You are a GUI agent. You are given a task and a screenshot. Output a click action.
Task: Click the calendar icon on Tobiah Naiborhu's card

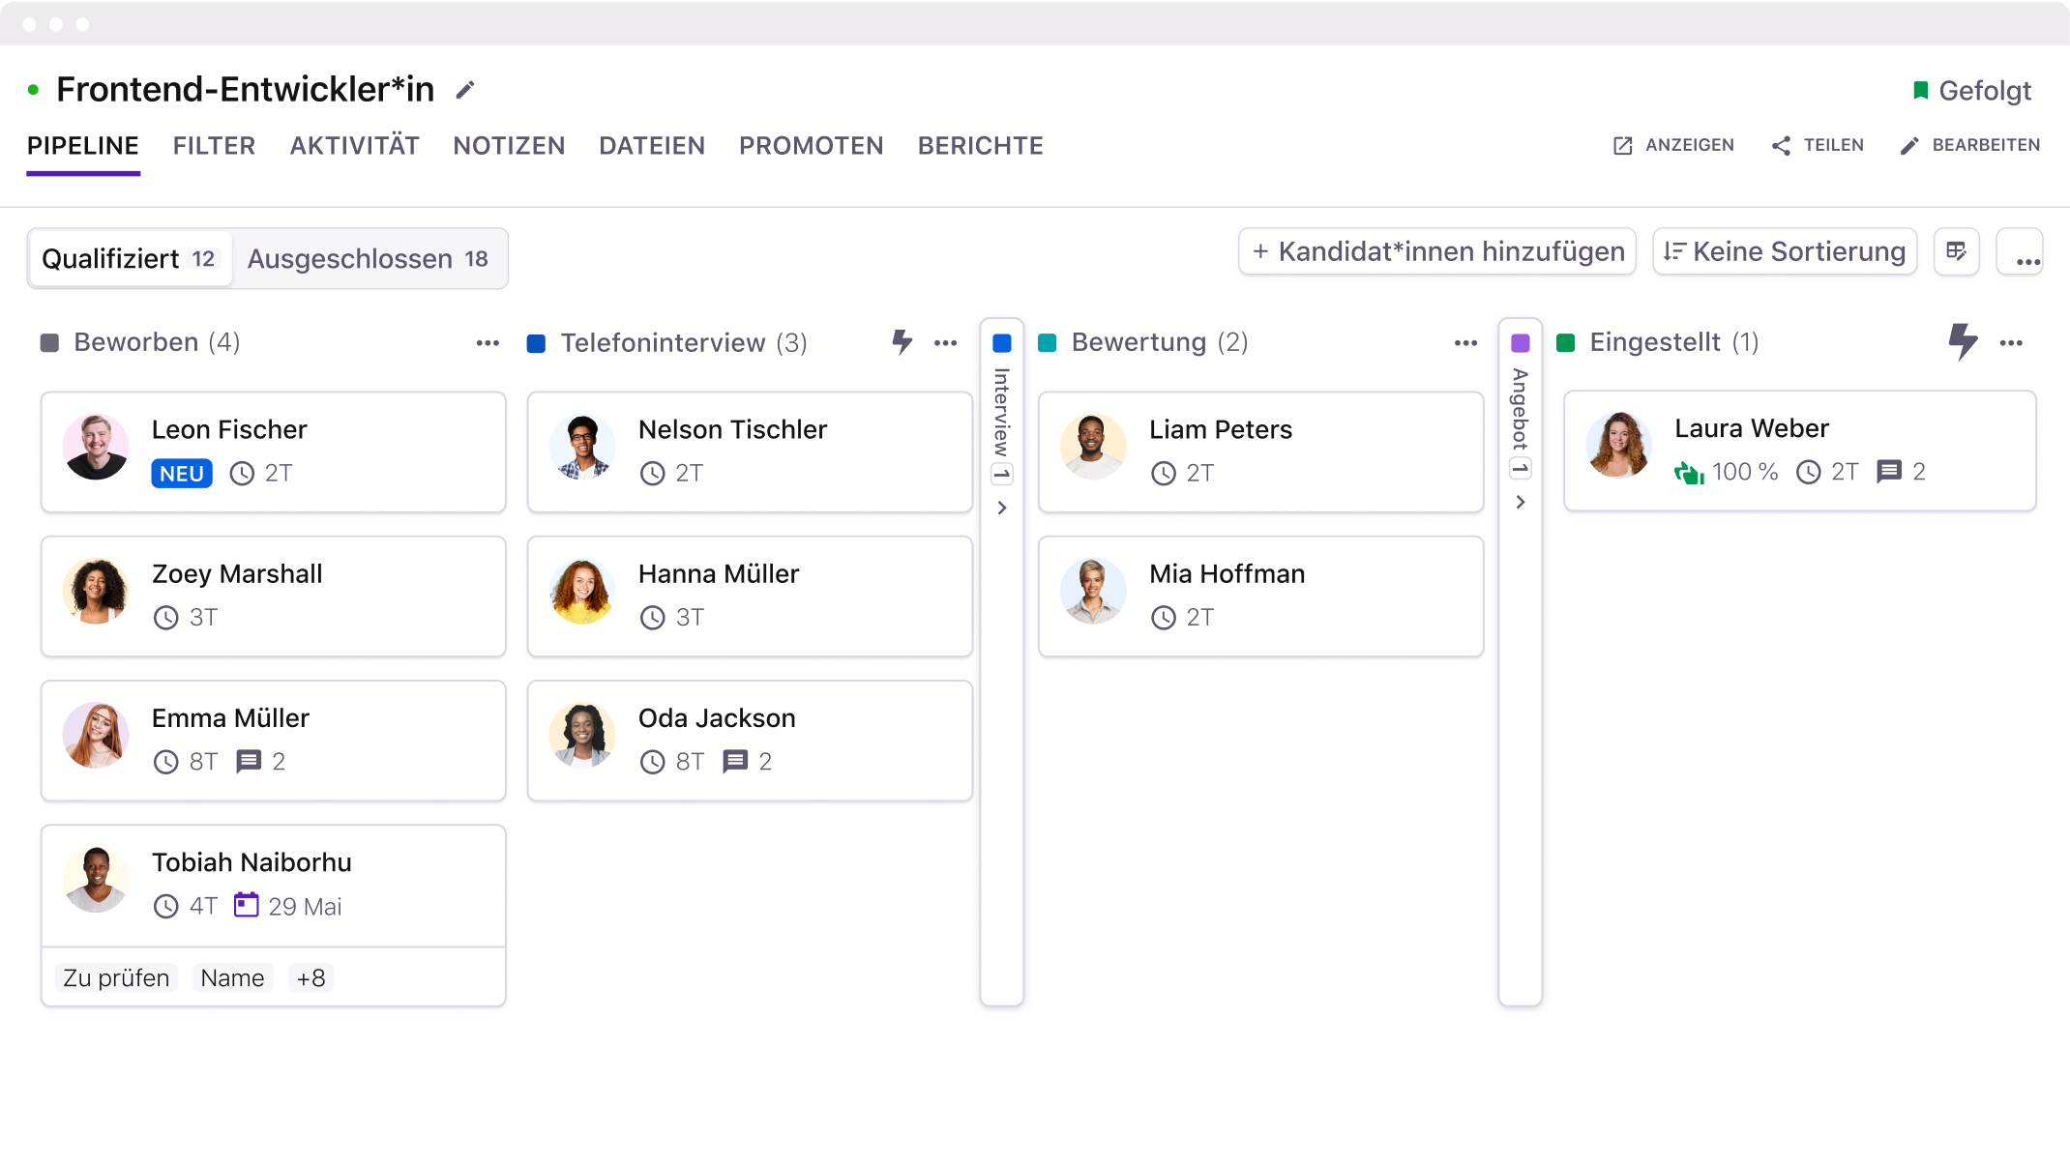248,906
